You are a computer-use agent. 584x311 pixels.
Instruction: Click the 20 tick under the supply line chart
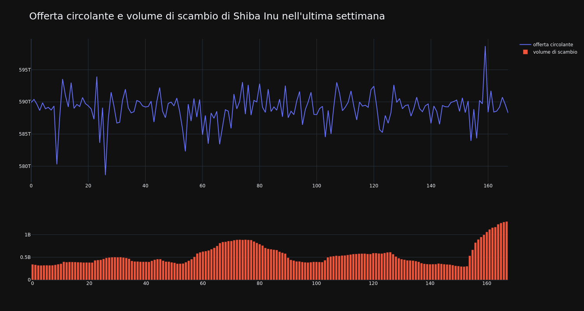tap(88, 186)
